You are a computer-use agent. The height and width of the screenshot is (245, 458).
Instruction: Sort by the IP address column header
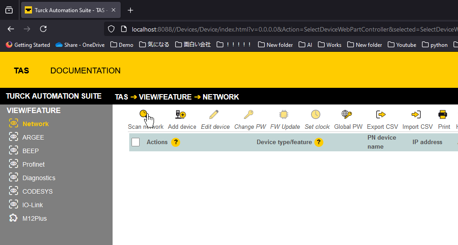coord(427,142)
